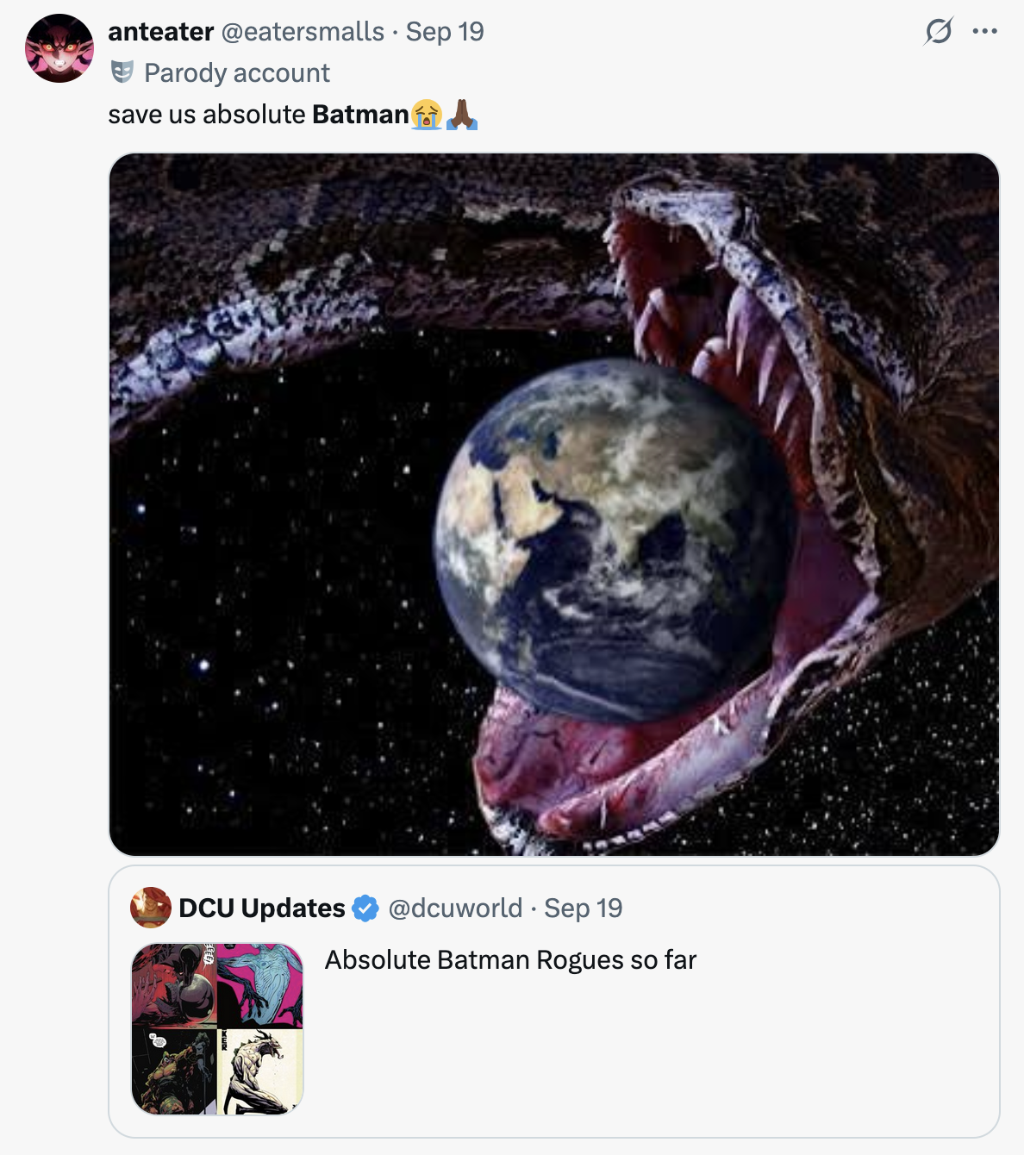The height and width of the screenshot is (1155, 1024).
Task: Click the Sep 19 timestamp beside @eatersmalls
Action: point(445,32)
